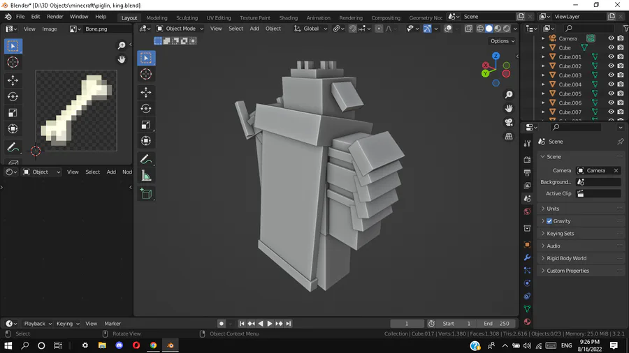Click the viewport pan hand icon
Image resolution: width=629 pixels, height=353 pixels.
click(x=509, y=108)
